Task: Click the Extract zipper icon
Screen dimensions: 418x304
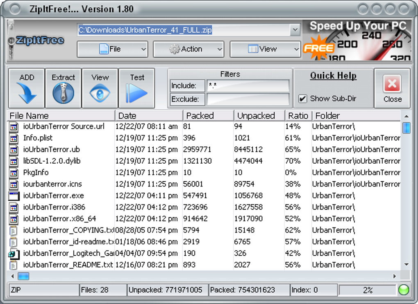Action: [63, 92]
